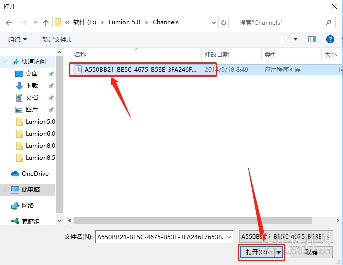Image resolution: width=343 pixels, height=265 pixels.
Task: Click the 打开 button
Action: 257,252
